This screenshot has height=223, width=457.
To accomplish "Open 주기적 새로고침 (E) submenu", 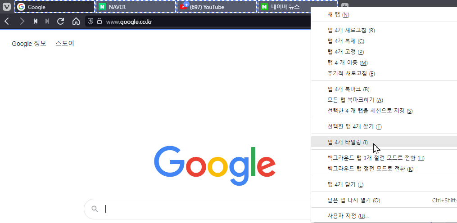I will click(x=384, y=73).
